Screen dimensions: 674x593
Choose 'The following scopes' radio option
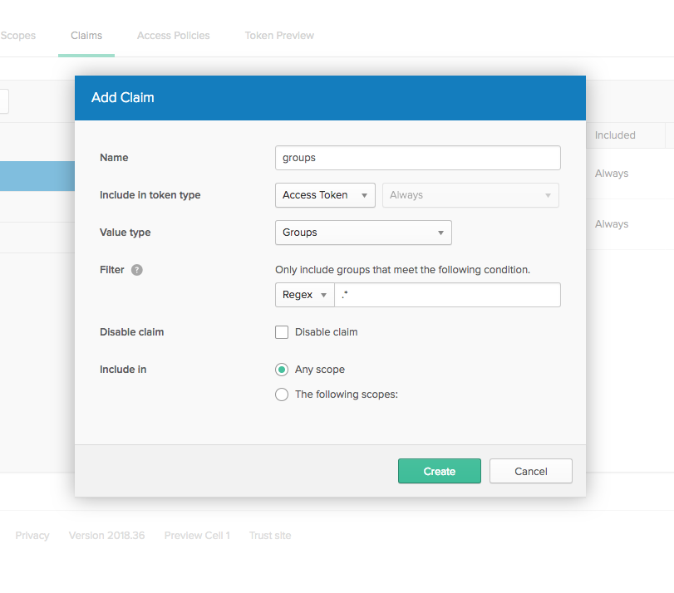point(282,395)
